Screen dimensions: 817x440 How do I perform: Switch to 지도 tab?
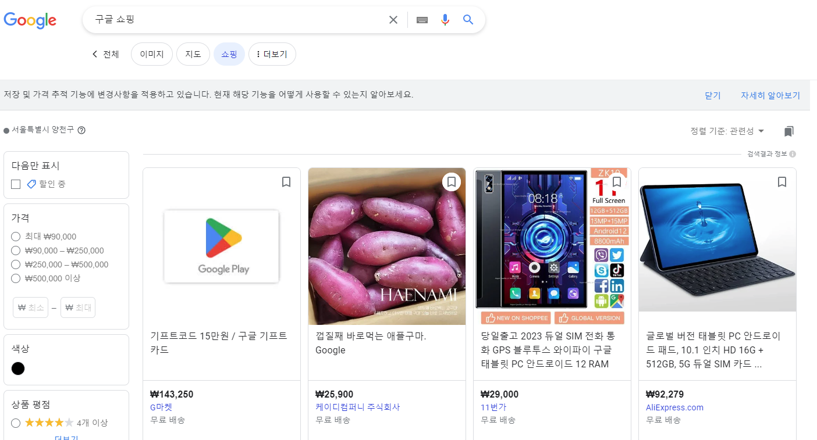193,54
